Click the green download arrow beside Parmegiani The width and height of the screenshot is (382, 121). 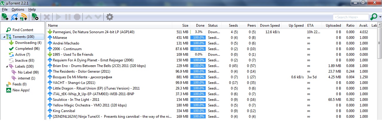tap(50, 32)
